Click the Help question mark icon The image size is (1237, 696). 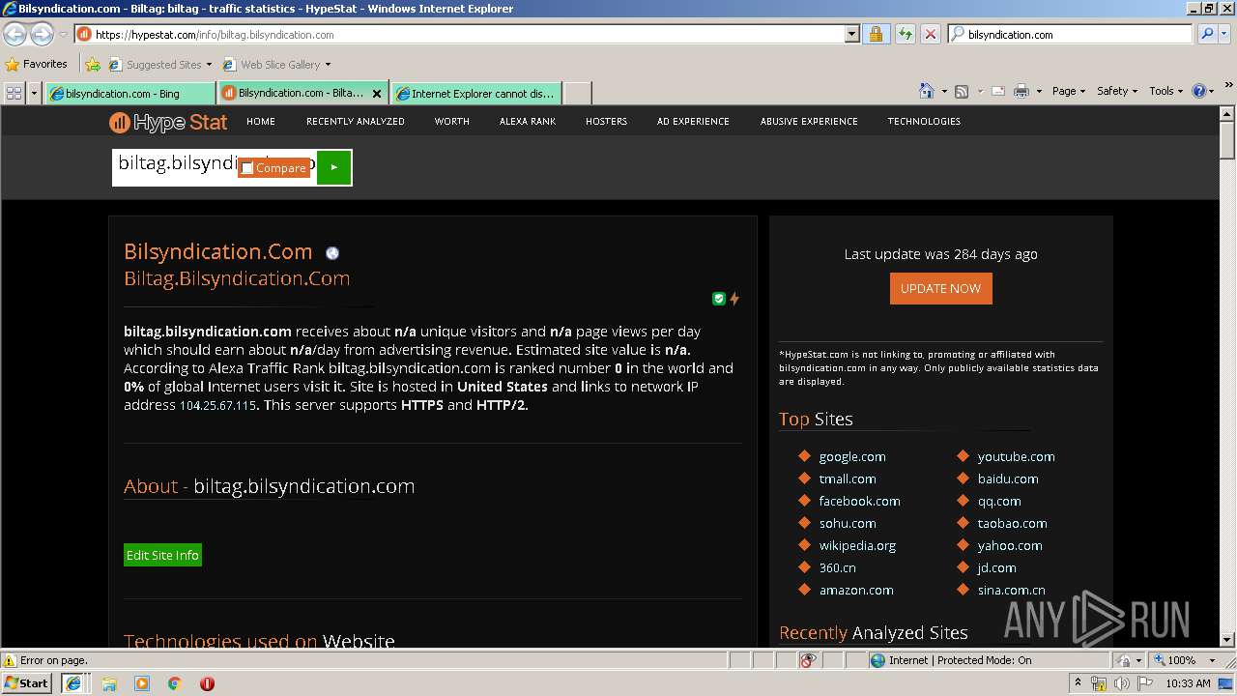tap(1198, 91)
